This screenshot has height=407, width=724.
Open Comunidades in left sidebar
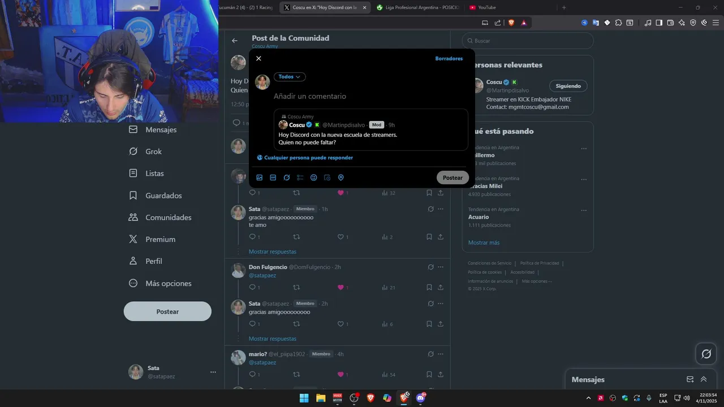tap(160, 218)
